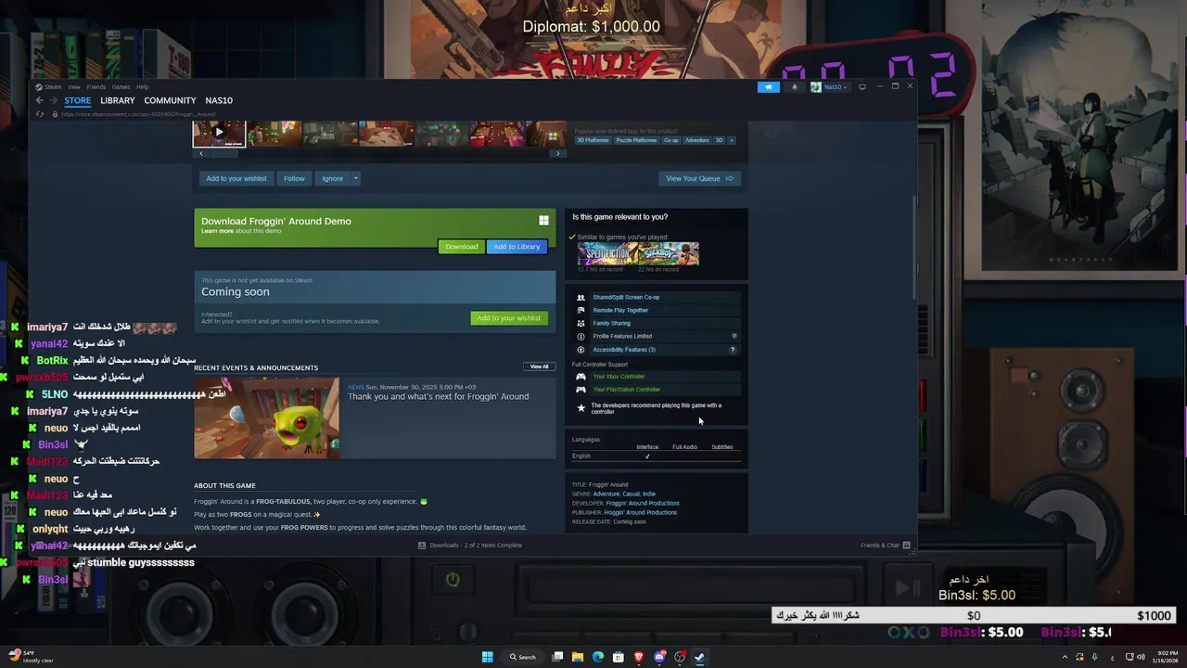Open View Your Queue
The width and height of the screenshot is (1187, 668).
[x=699, y=179]
